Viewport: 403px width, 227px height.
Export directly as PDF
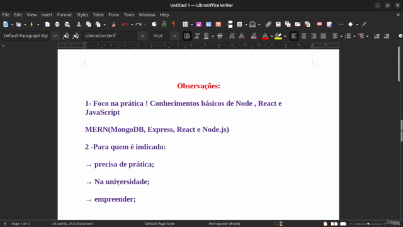[47, 25]
